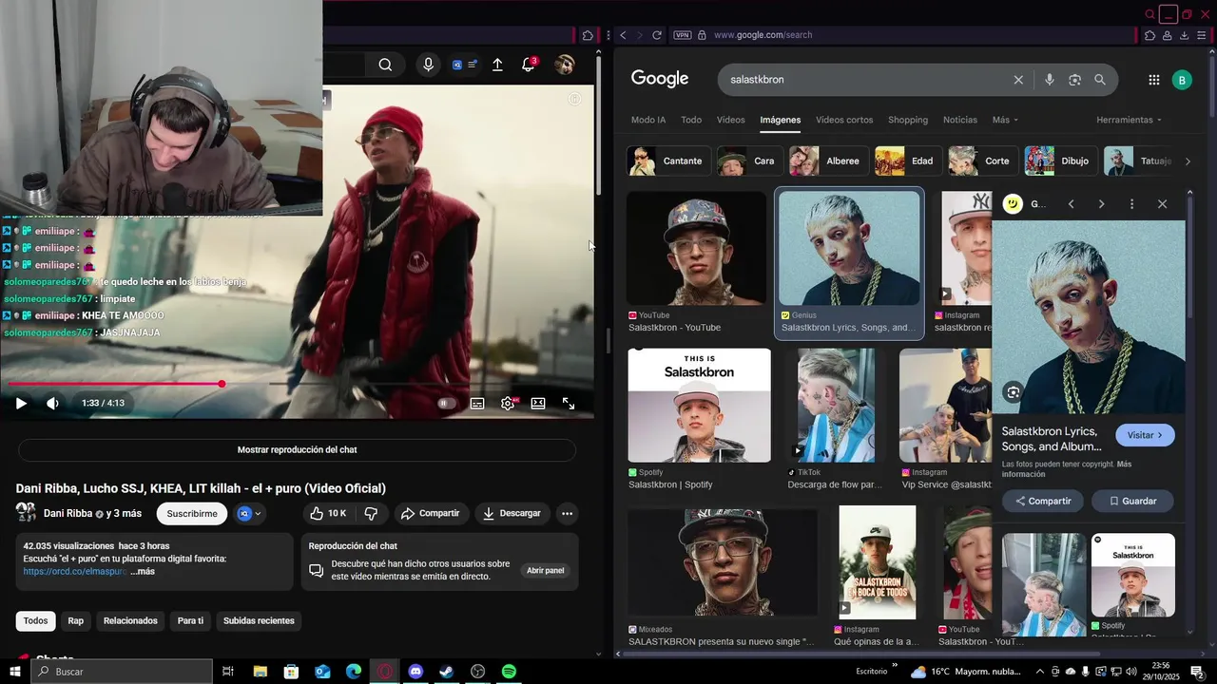The height and width of the screenshot is (684, 1217).
Task: Start YouTube voice search microphone
Action: point(428,65)
